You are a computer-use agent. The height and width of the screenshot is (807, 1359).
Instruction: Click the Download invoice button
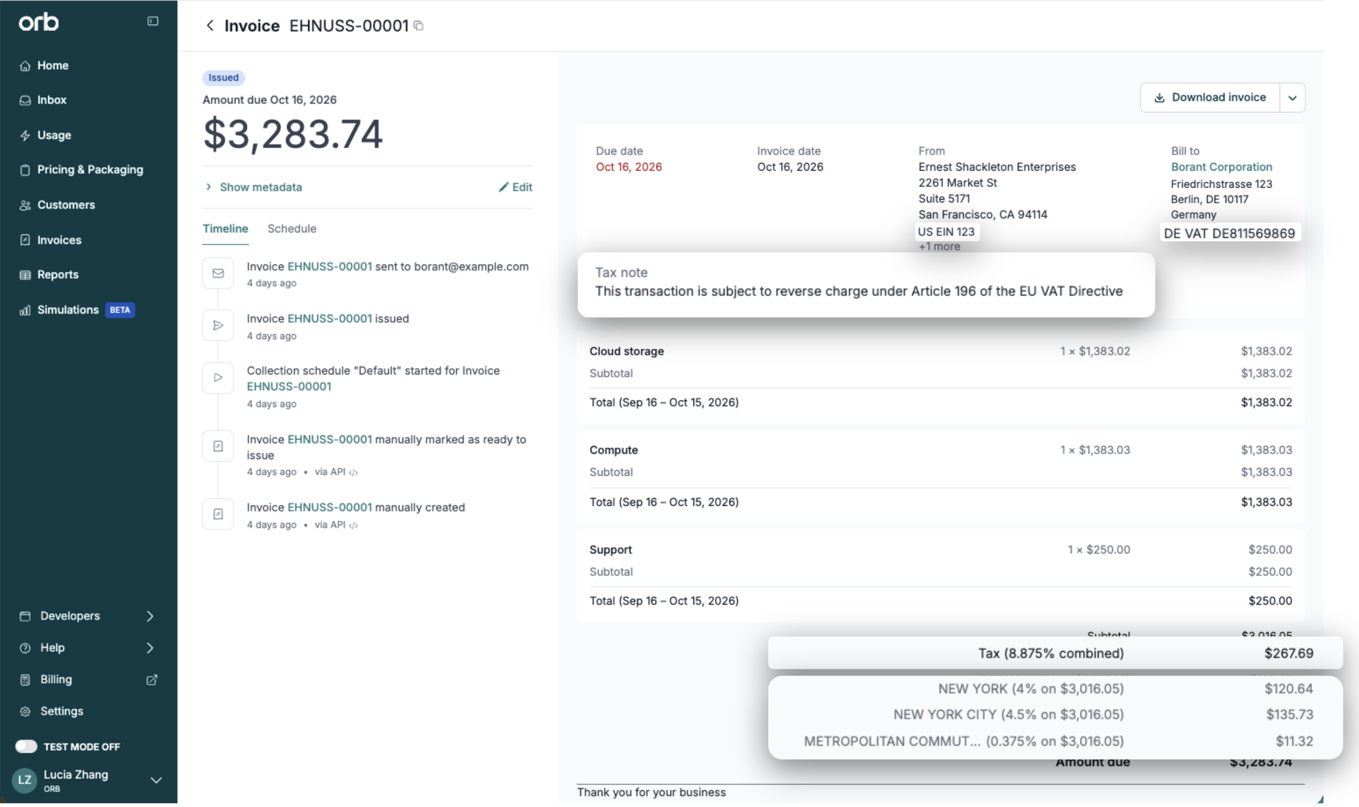[1210, 98]
